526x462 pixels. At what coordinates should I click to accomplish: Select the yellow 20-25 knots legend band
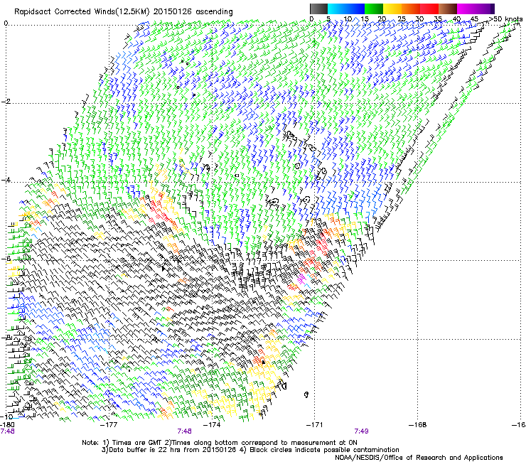[x=392, y=9]
